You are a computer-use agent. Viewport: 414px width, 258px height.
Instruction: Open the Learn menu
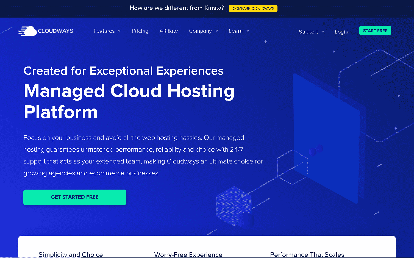tap(235, 31)
